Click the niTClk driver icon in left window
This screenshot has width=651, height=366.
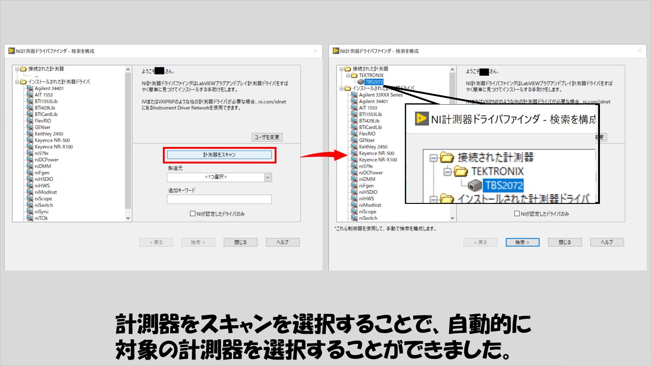pos(29,218)
